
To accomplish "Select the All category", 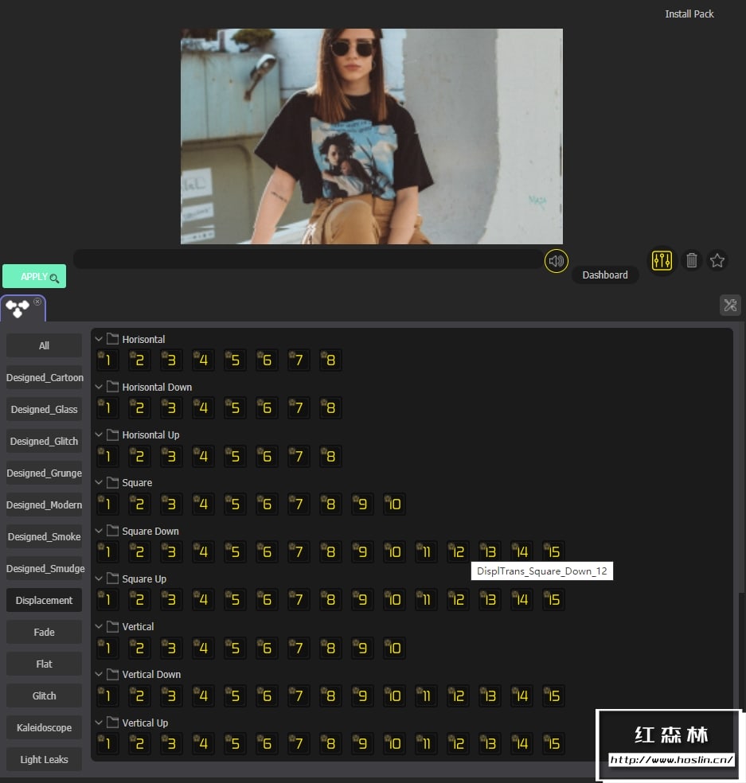I will (x=44, y=345).
